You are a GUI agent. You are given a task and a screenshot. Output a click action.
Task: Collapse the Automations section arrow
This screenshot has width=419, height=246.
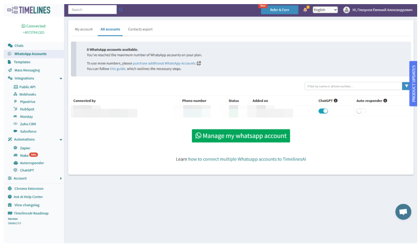(60, 140)
